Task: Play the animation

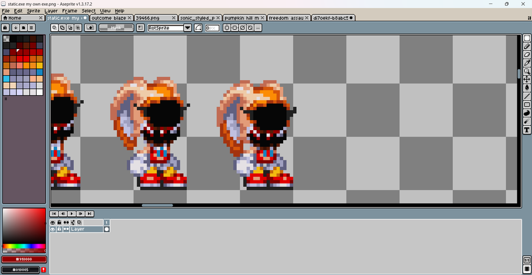Action: 72,213
